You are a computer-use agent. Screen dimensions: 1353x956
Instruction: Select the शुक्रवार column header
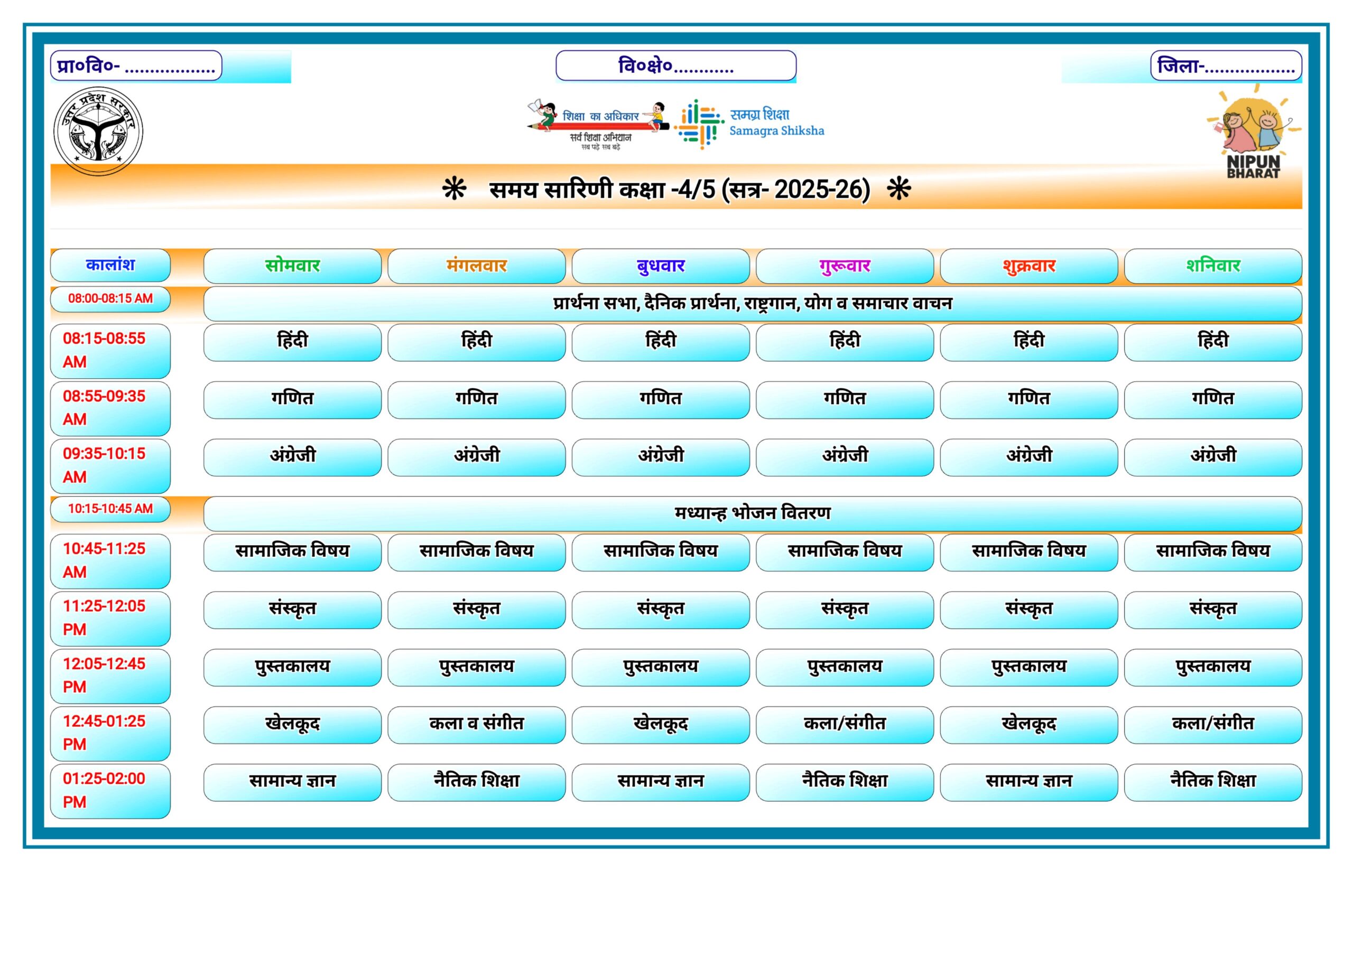[1029, 266]
